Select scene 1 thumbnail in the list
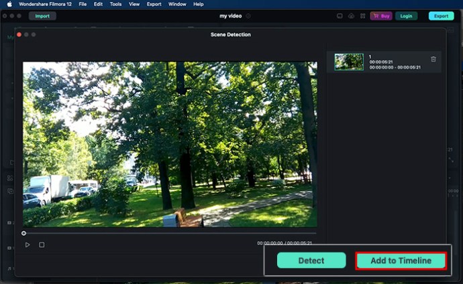This screenshot has width=463, height=284. (349, 62)
